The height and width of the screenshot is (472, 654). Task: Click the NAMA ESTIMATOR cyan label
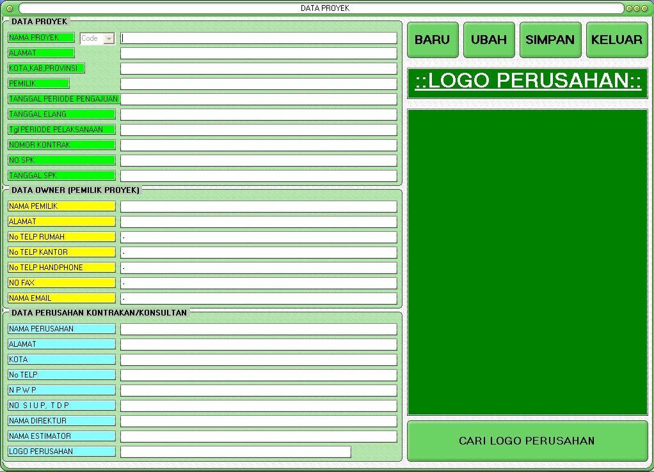pos(61,436)
